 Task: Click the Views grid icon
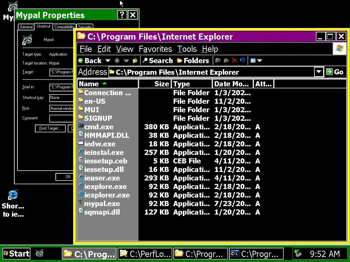[253, 60]
